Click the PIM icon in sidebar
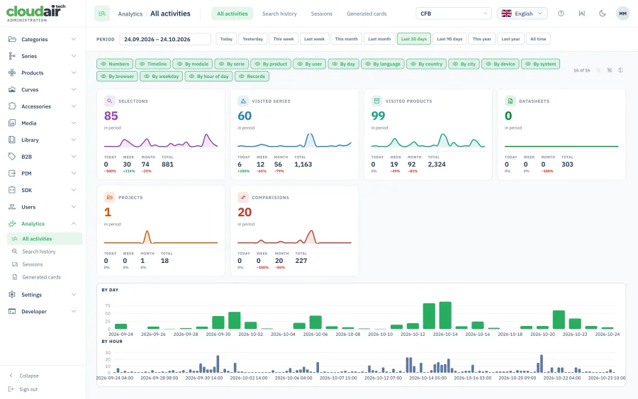This screenshot has height=399, width=638. 12,173
